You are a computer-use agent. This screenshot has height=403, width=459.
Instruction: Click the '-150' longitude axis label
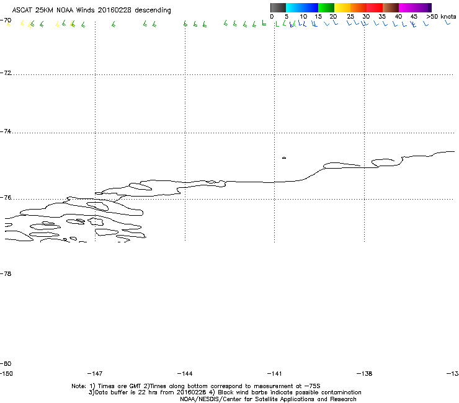click(x=6, y=374)
